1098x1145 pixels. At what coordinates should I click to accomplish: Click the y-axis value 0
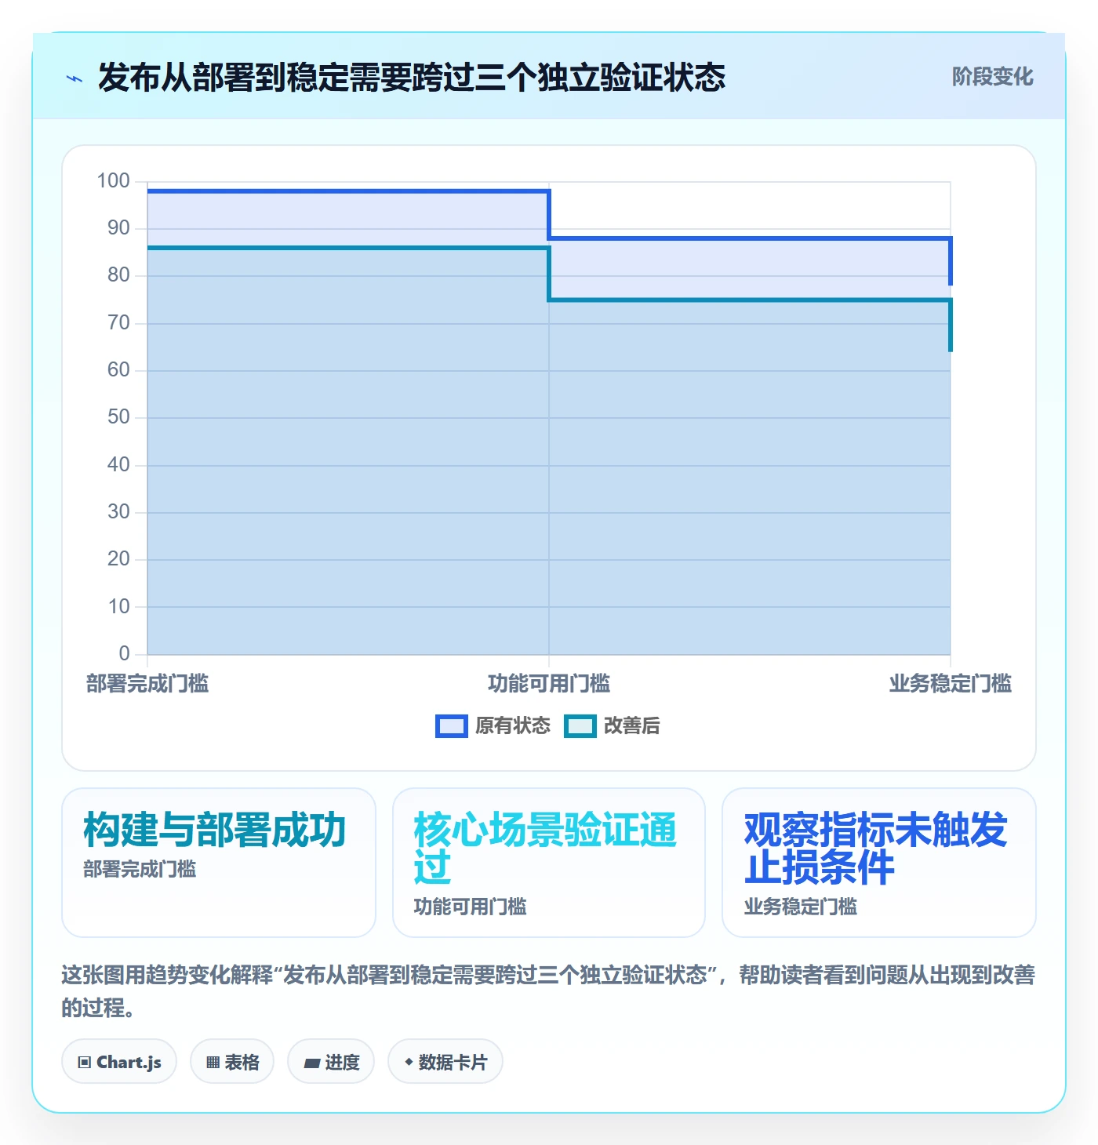click(124, 653)
